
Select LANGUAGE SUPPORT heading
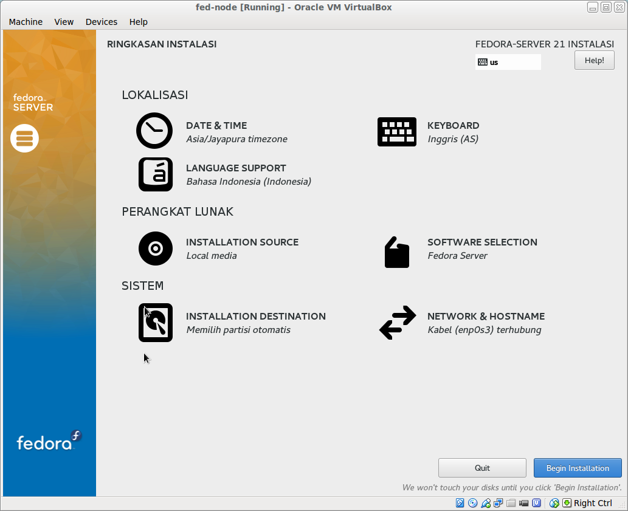[x=236, y=168]
